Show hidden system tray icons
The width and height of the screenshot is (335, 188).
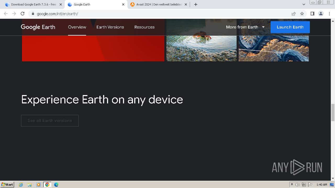pyautogui.click(x=292, y=185)
